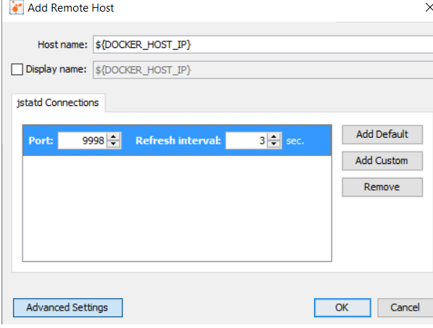Click the Add Default button
The height and width of the screenshot is (328, 433).
coord(382,134)
